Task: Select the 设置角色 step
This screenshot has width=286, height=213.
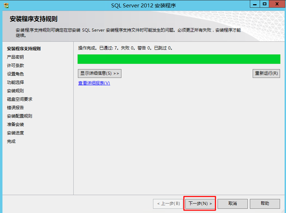Action: (x=15, y=74)
